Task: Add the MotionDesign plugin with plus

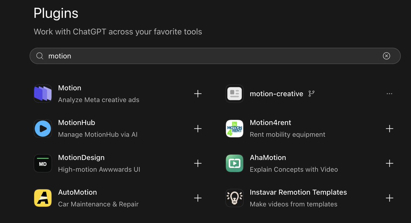Action: point(198,163)
